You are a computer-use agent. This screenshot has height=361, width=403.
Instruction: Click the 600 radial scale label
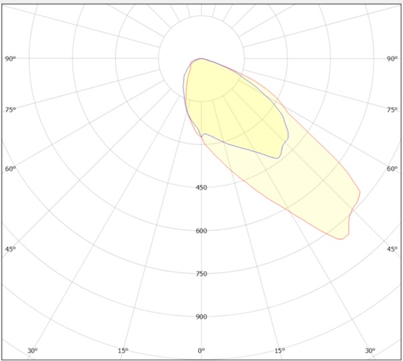click(x=201, y=231)
